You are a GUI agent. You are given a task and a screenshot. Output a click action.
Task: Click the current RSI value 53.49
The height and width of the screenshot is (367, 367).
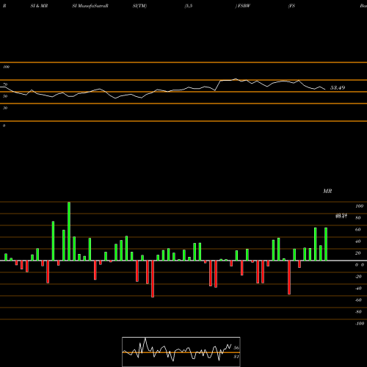(338, 87)
